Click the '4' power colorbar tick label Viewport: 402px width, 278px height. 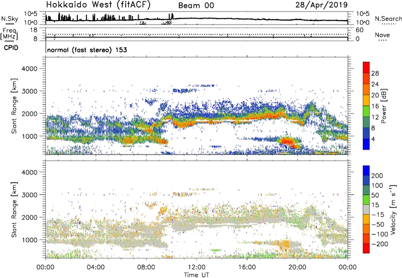coord(373,139)
